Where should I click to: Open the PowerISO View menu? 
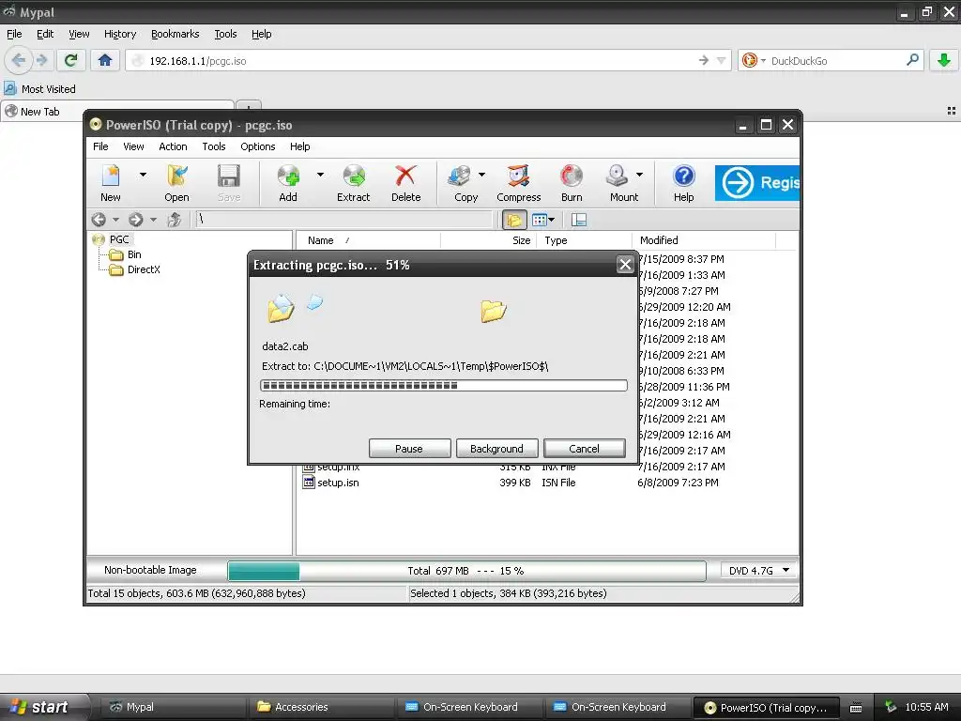point(133,146)
